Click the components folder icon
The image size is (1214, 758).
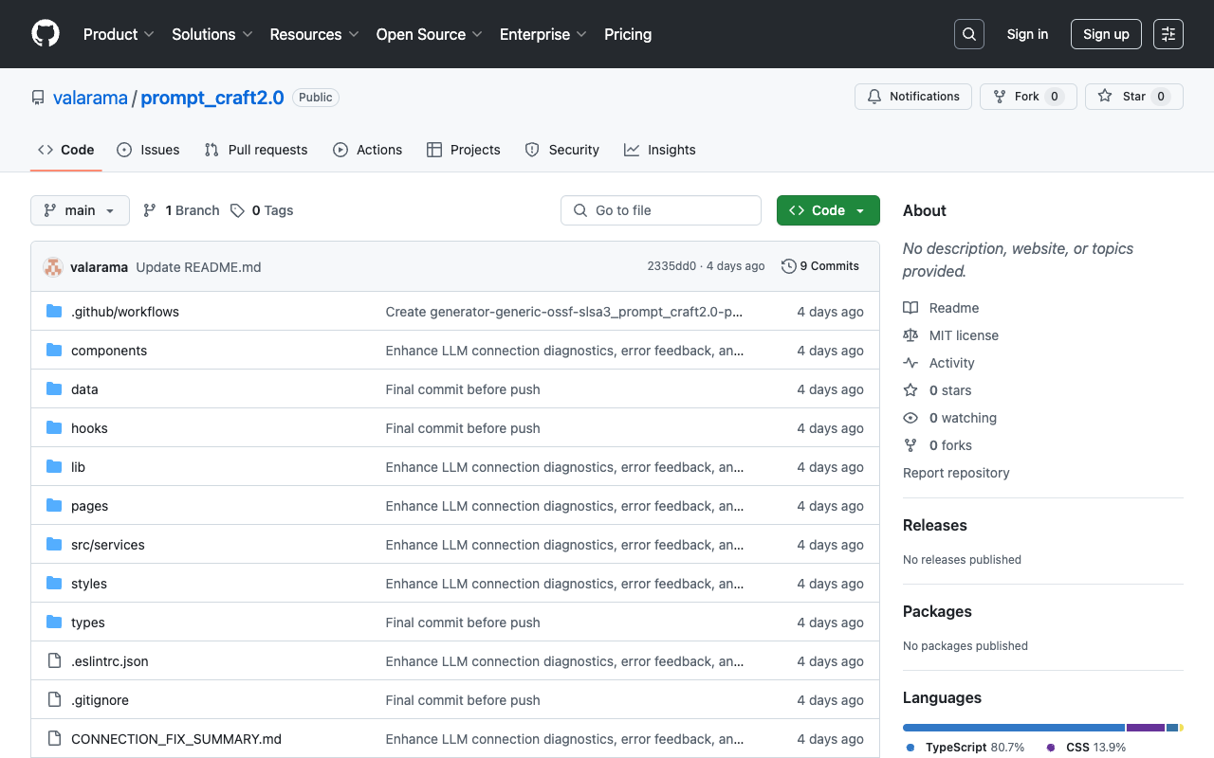[x=54, y=351]
